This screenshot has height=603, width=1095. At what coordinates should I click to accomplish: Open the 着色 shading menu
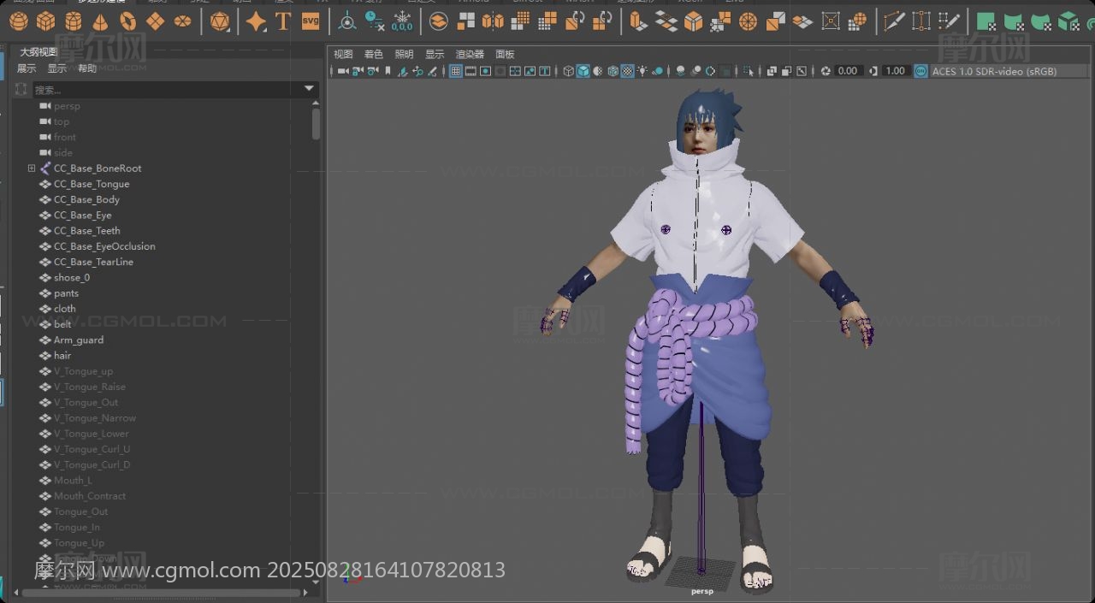click(x=374, y=54)
